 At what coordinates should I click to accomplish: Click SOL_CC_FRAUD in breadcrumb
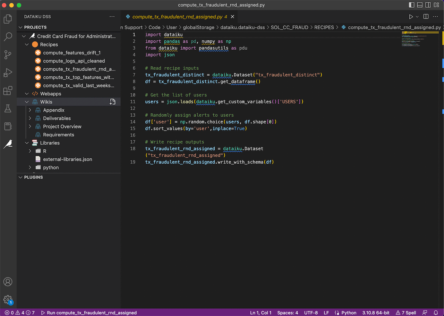pyautogui.click(x=289, y=27)
